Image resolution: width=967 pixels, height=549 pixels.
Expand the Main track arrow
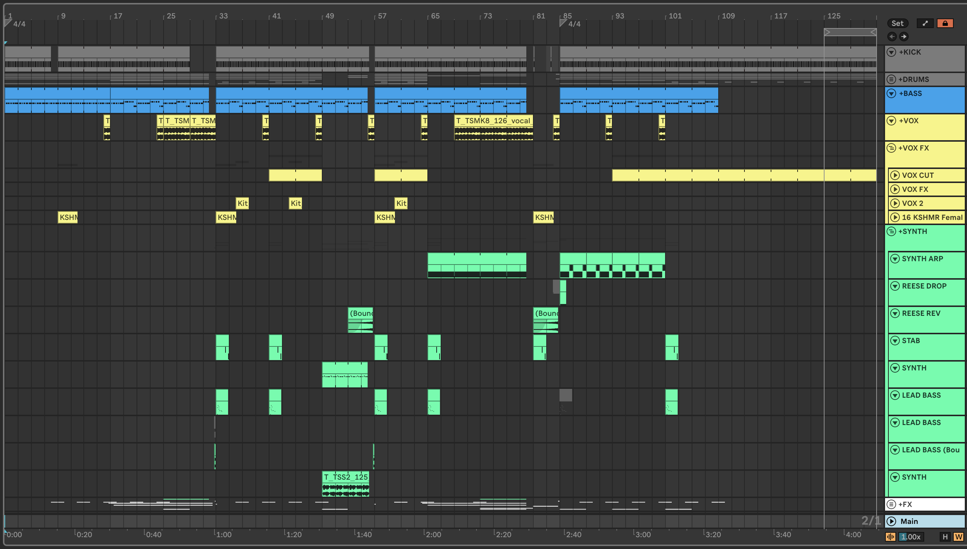point(891,521)
